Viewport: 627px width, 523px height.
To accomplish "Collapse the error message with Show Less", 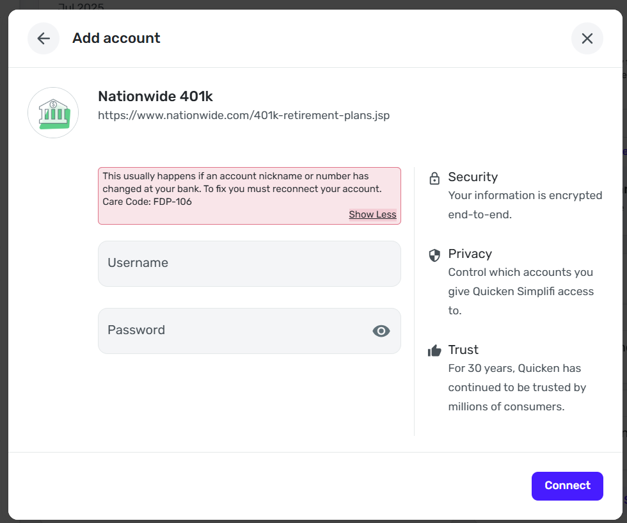I will pos(372,214).
